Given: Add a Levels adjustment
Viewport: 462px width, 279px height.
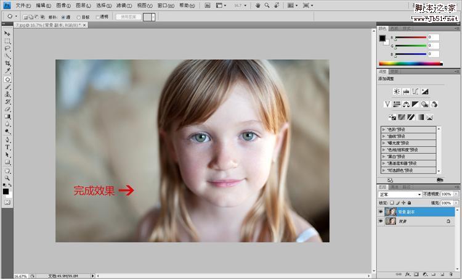Looking at the screenshot, I should (406, 91).
